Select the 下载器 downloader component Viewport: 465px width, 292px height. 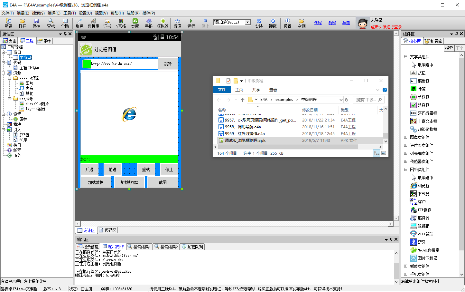[420, 194]
